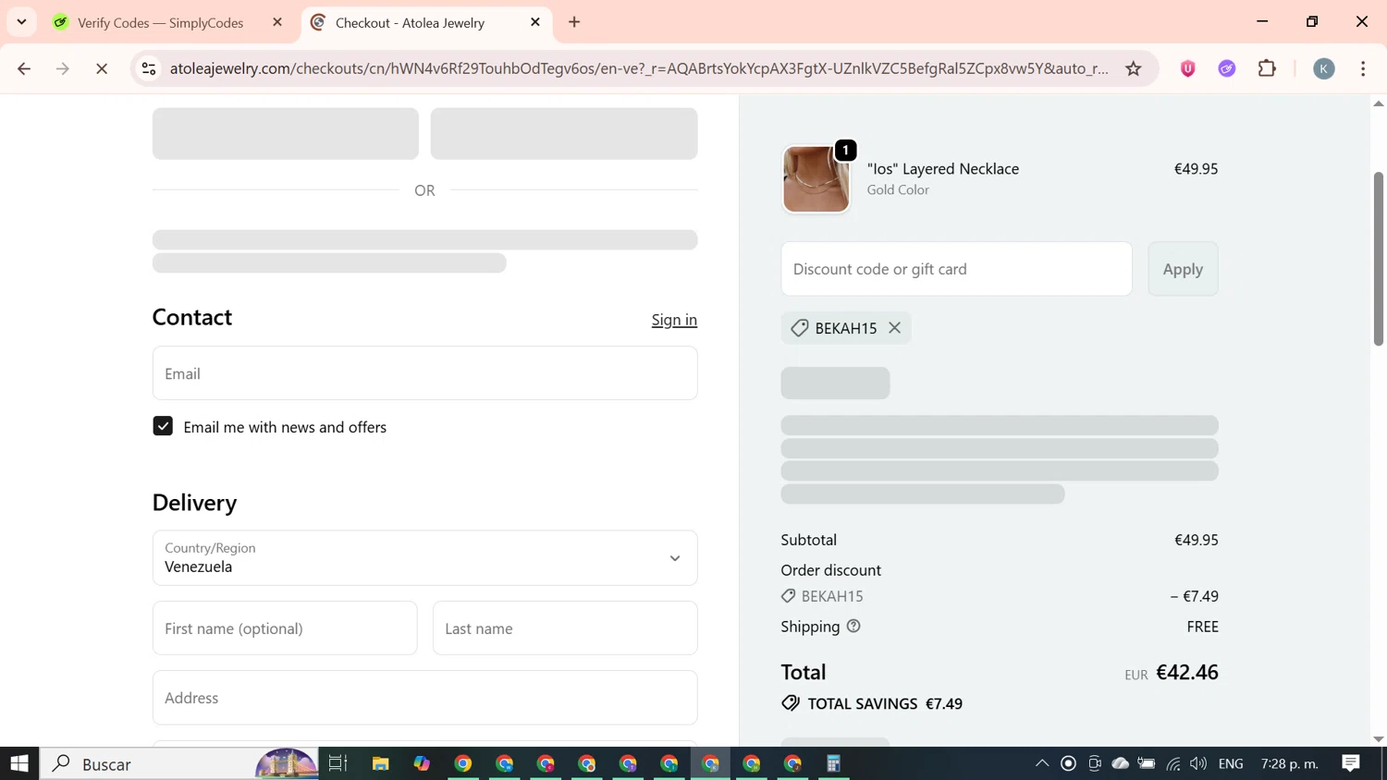This screenshot has width=1387, height=780.
Task: Close the Checkout - Atolea Jewelry tab
Action: click(535, 22)
